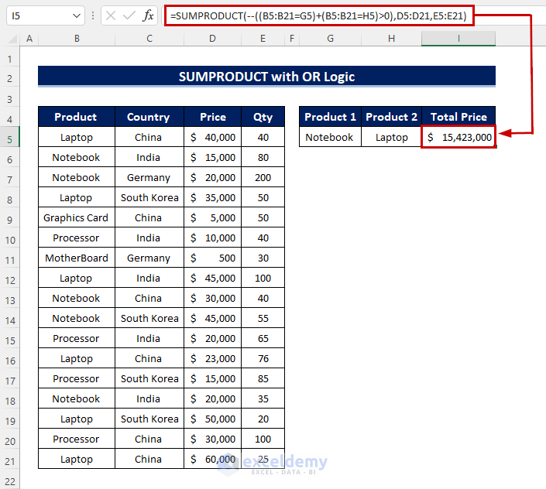Image resolution: width=546 pixels, height=489 pixels.
Task: Select column D header
Action: [212, 39]
